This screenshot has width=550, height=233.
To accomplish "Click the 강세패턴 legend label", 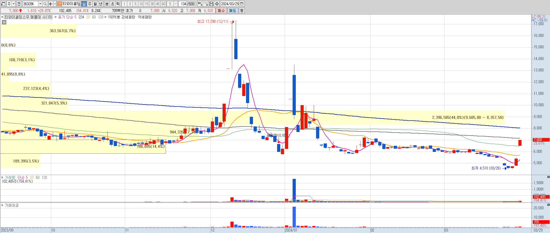I will [128, 17].
